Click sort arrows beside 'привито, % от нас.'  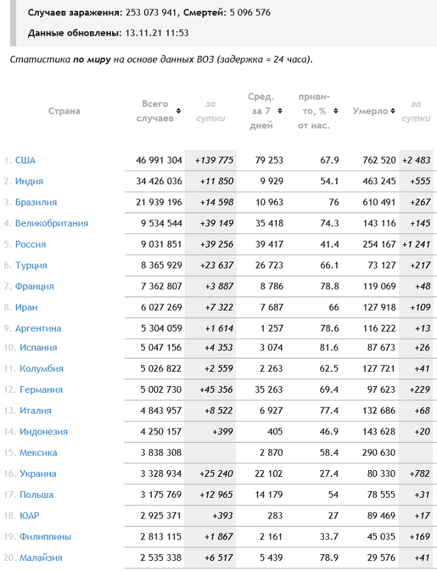click(x=335, y=111)
